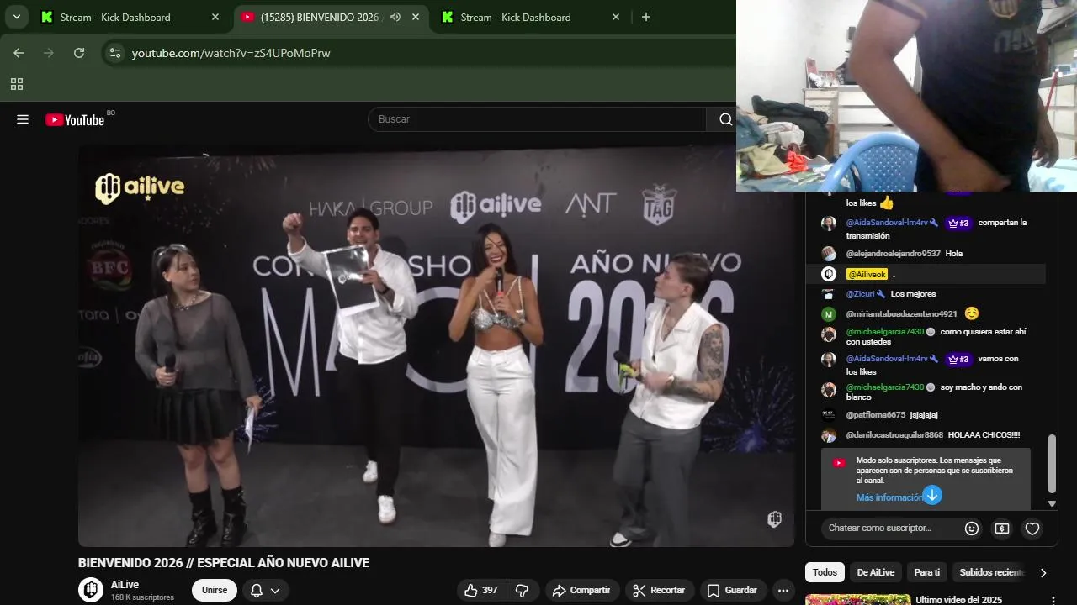Viewport: 1077px width, 605px height.
Task: Click @Ailiveok highlighted chat author
Action: click(867, 274)
